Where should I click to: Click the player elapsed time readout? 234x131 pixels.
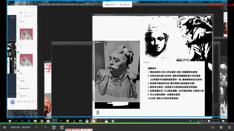(x=15, y=127)
